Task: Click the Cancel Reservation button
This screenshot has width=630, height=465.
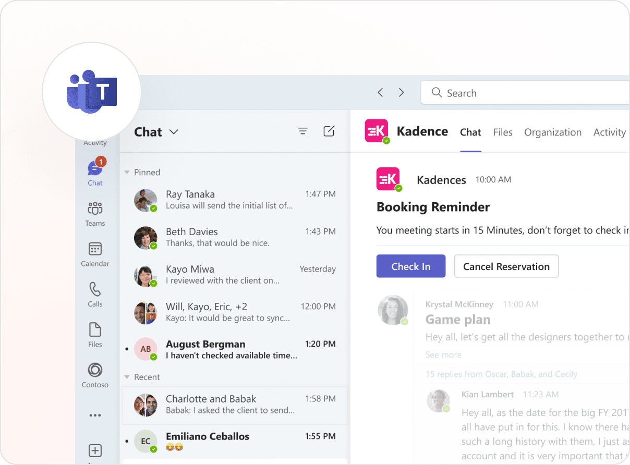Action: pos(506,266)
